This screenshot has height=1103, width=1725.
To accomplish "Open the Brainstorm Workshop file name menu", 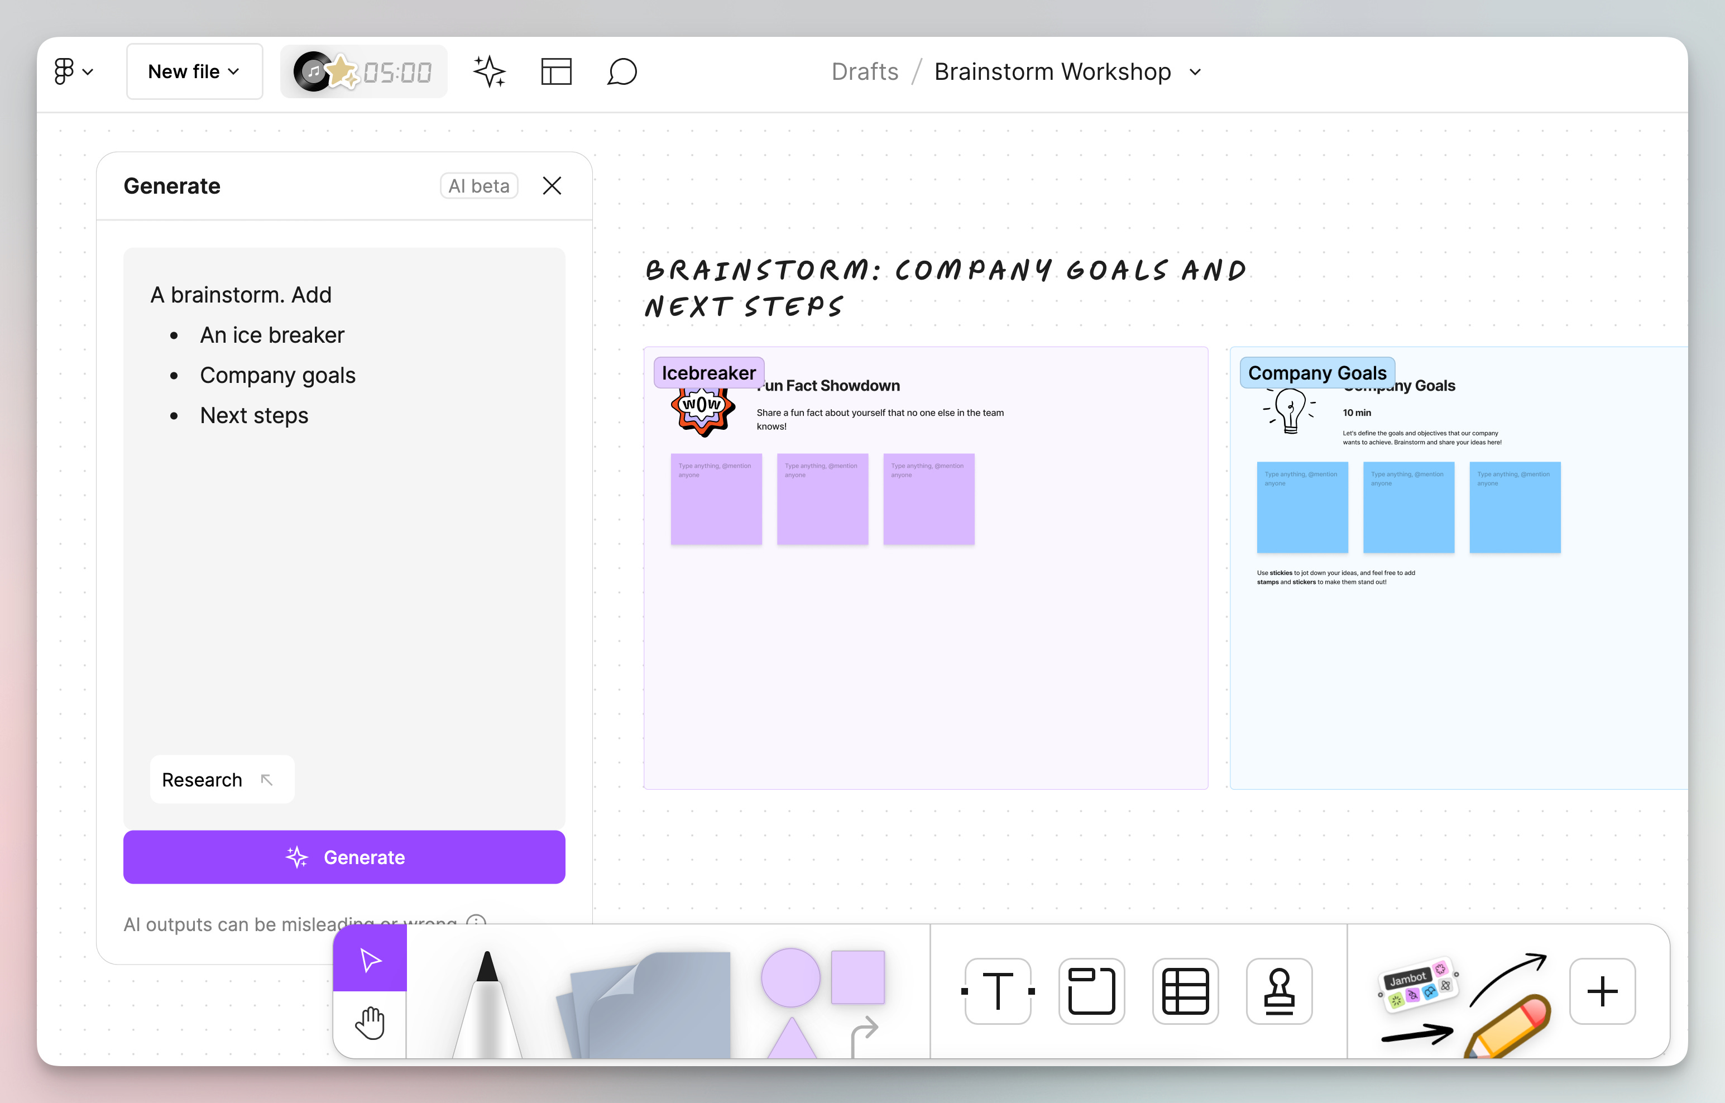I will tap(1195, 71).
